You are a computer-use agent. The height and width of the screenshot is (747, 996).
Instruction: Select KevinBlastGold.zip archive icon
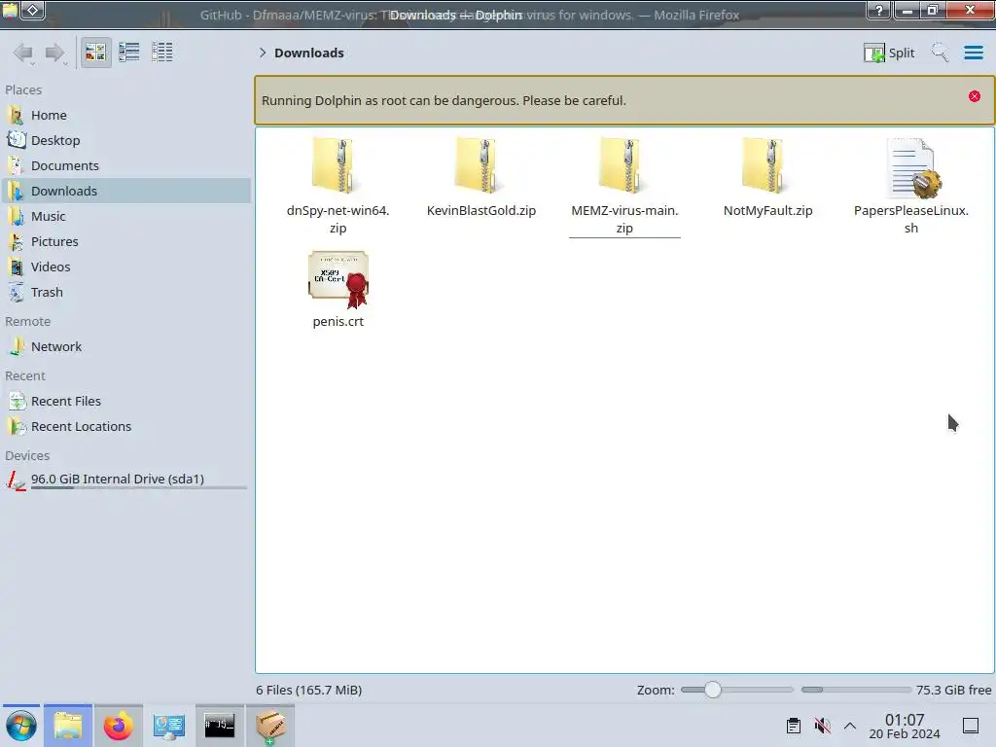pos(480,166)
